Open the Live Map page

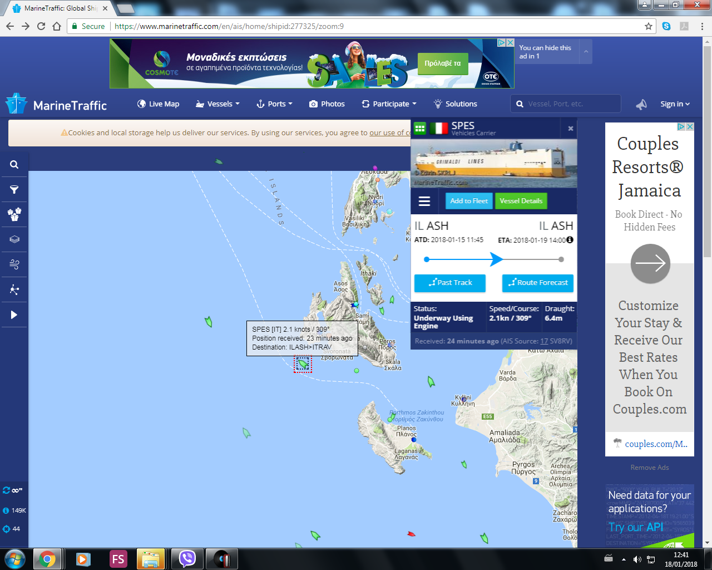159,104
